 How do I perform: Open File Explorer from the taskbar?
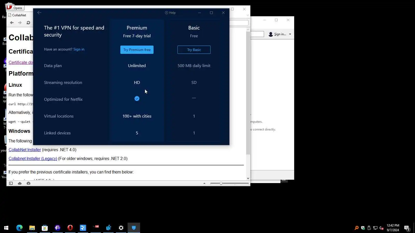coord(32,228)
